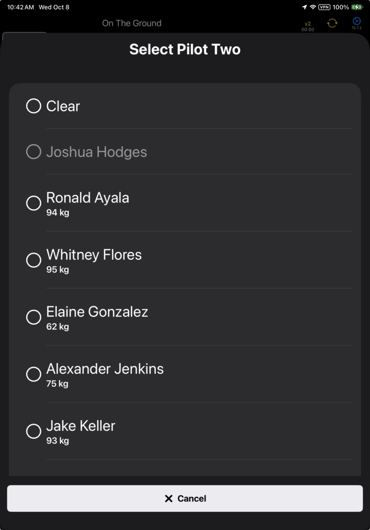This screenshot has height=530, width=370.
Task: Tap the battery icon in status bar
Action: (357, 7)
